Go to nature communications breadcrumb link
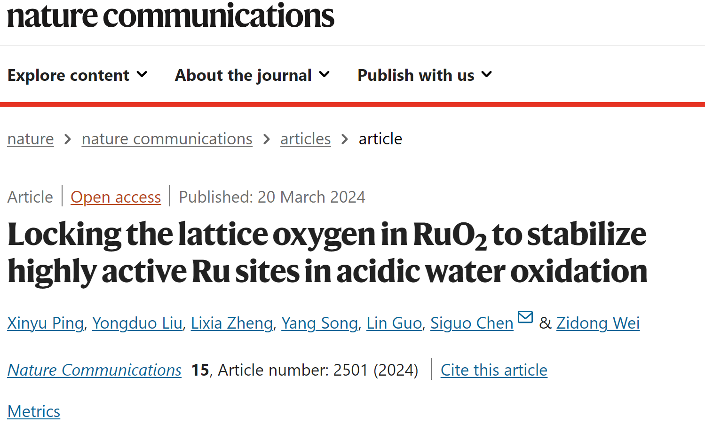Viewport: 705px width, 425px height. [167, 139]
